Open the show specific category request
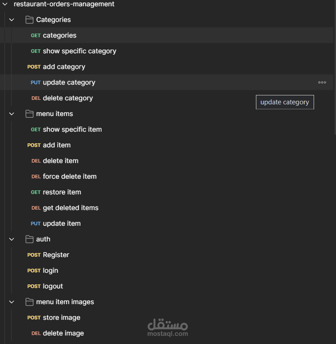This screenshot has width=336, height=344. click(79, 51)
